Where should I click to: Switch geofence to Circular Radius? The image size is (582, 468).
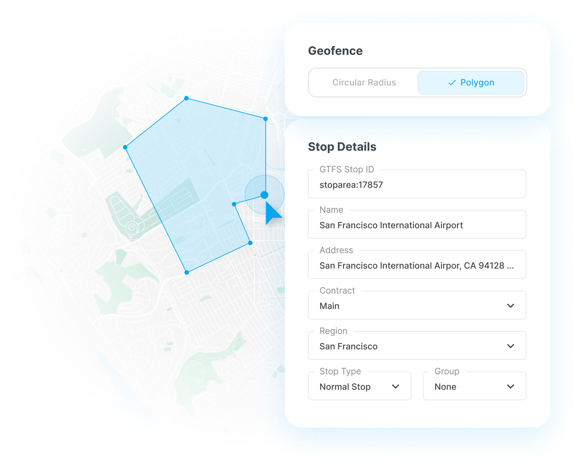[x=364, y=83]
